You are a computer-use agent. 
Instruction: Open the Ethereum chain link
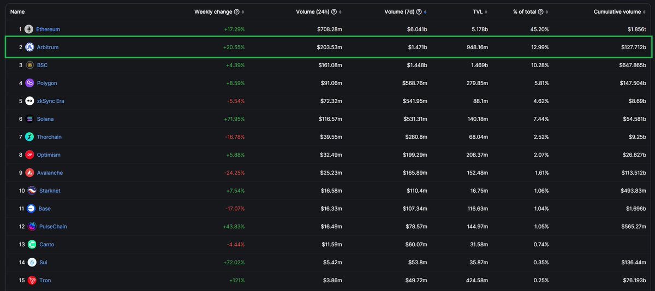pyautogui.click(x=49, y=29)
